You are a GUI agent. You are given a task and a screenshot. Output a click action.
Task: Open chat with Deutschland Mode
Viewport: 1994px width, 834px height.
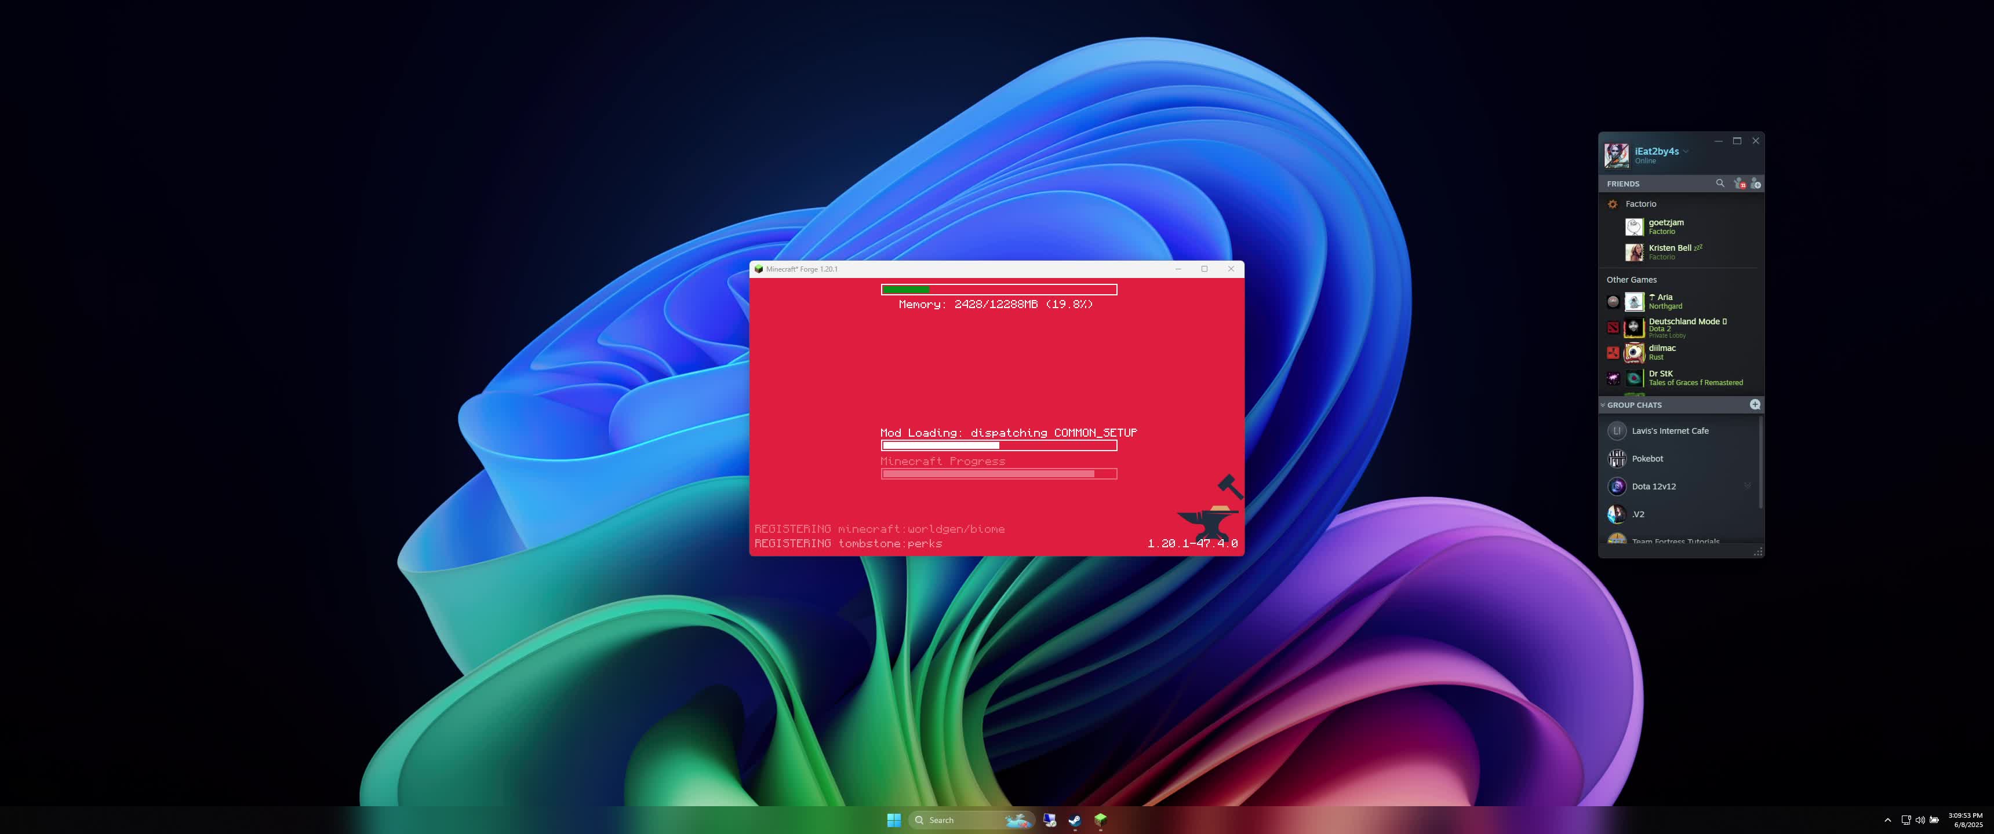pos(1687,327)
